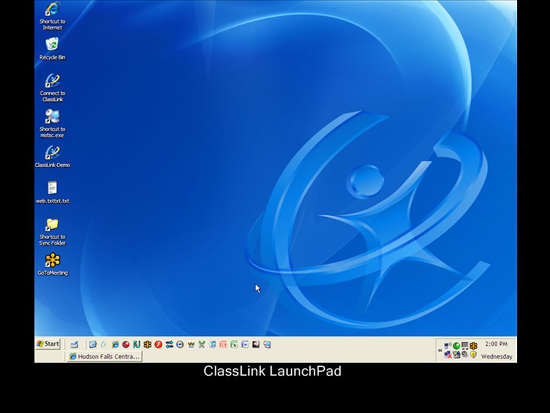Launch the media player quick launch icon

[x=179, y=345]
